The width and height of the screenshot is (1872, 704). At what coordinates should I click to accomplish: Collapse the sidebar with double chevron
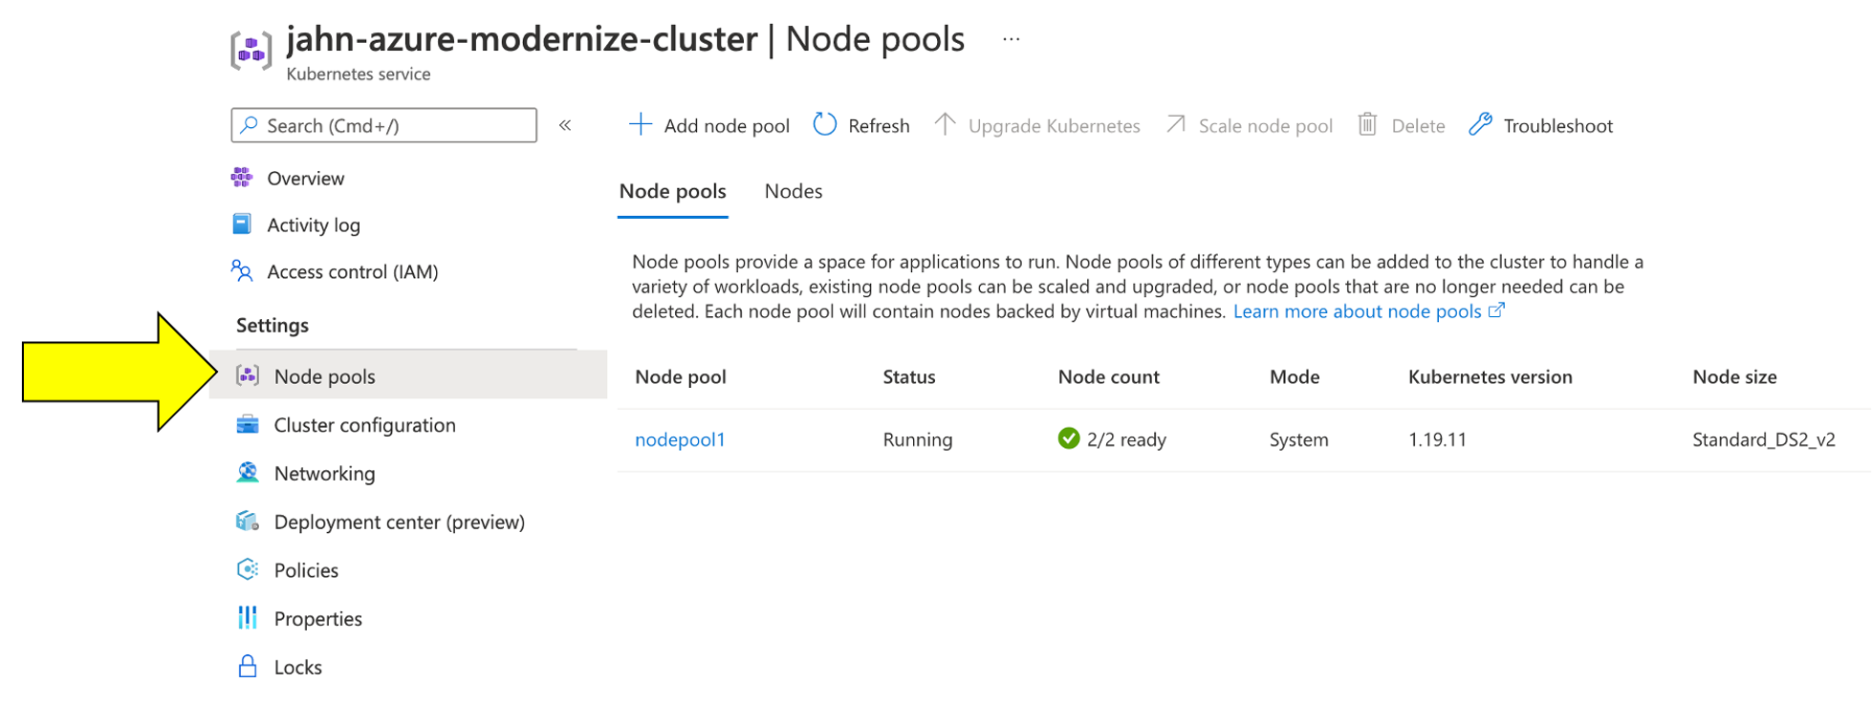click(565, 125)
